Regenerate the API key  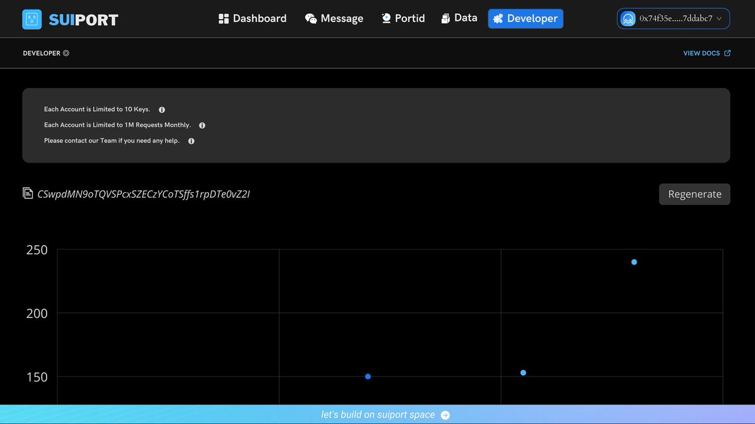click(x=695, y=194)
